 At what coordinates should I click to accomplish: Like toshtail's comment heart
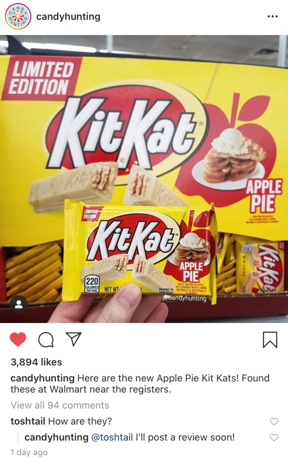(274, 421)
